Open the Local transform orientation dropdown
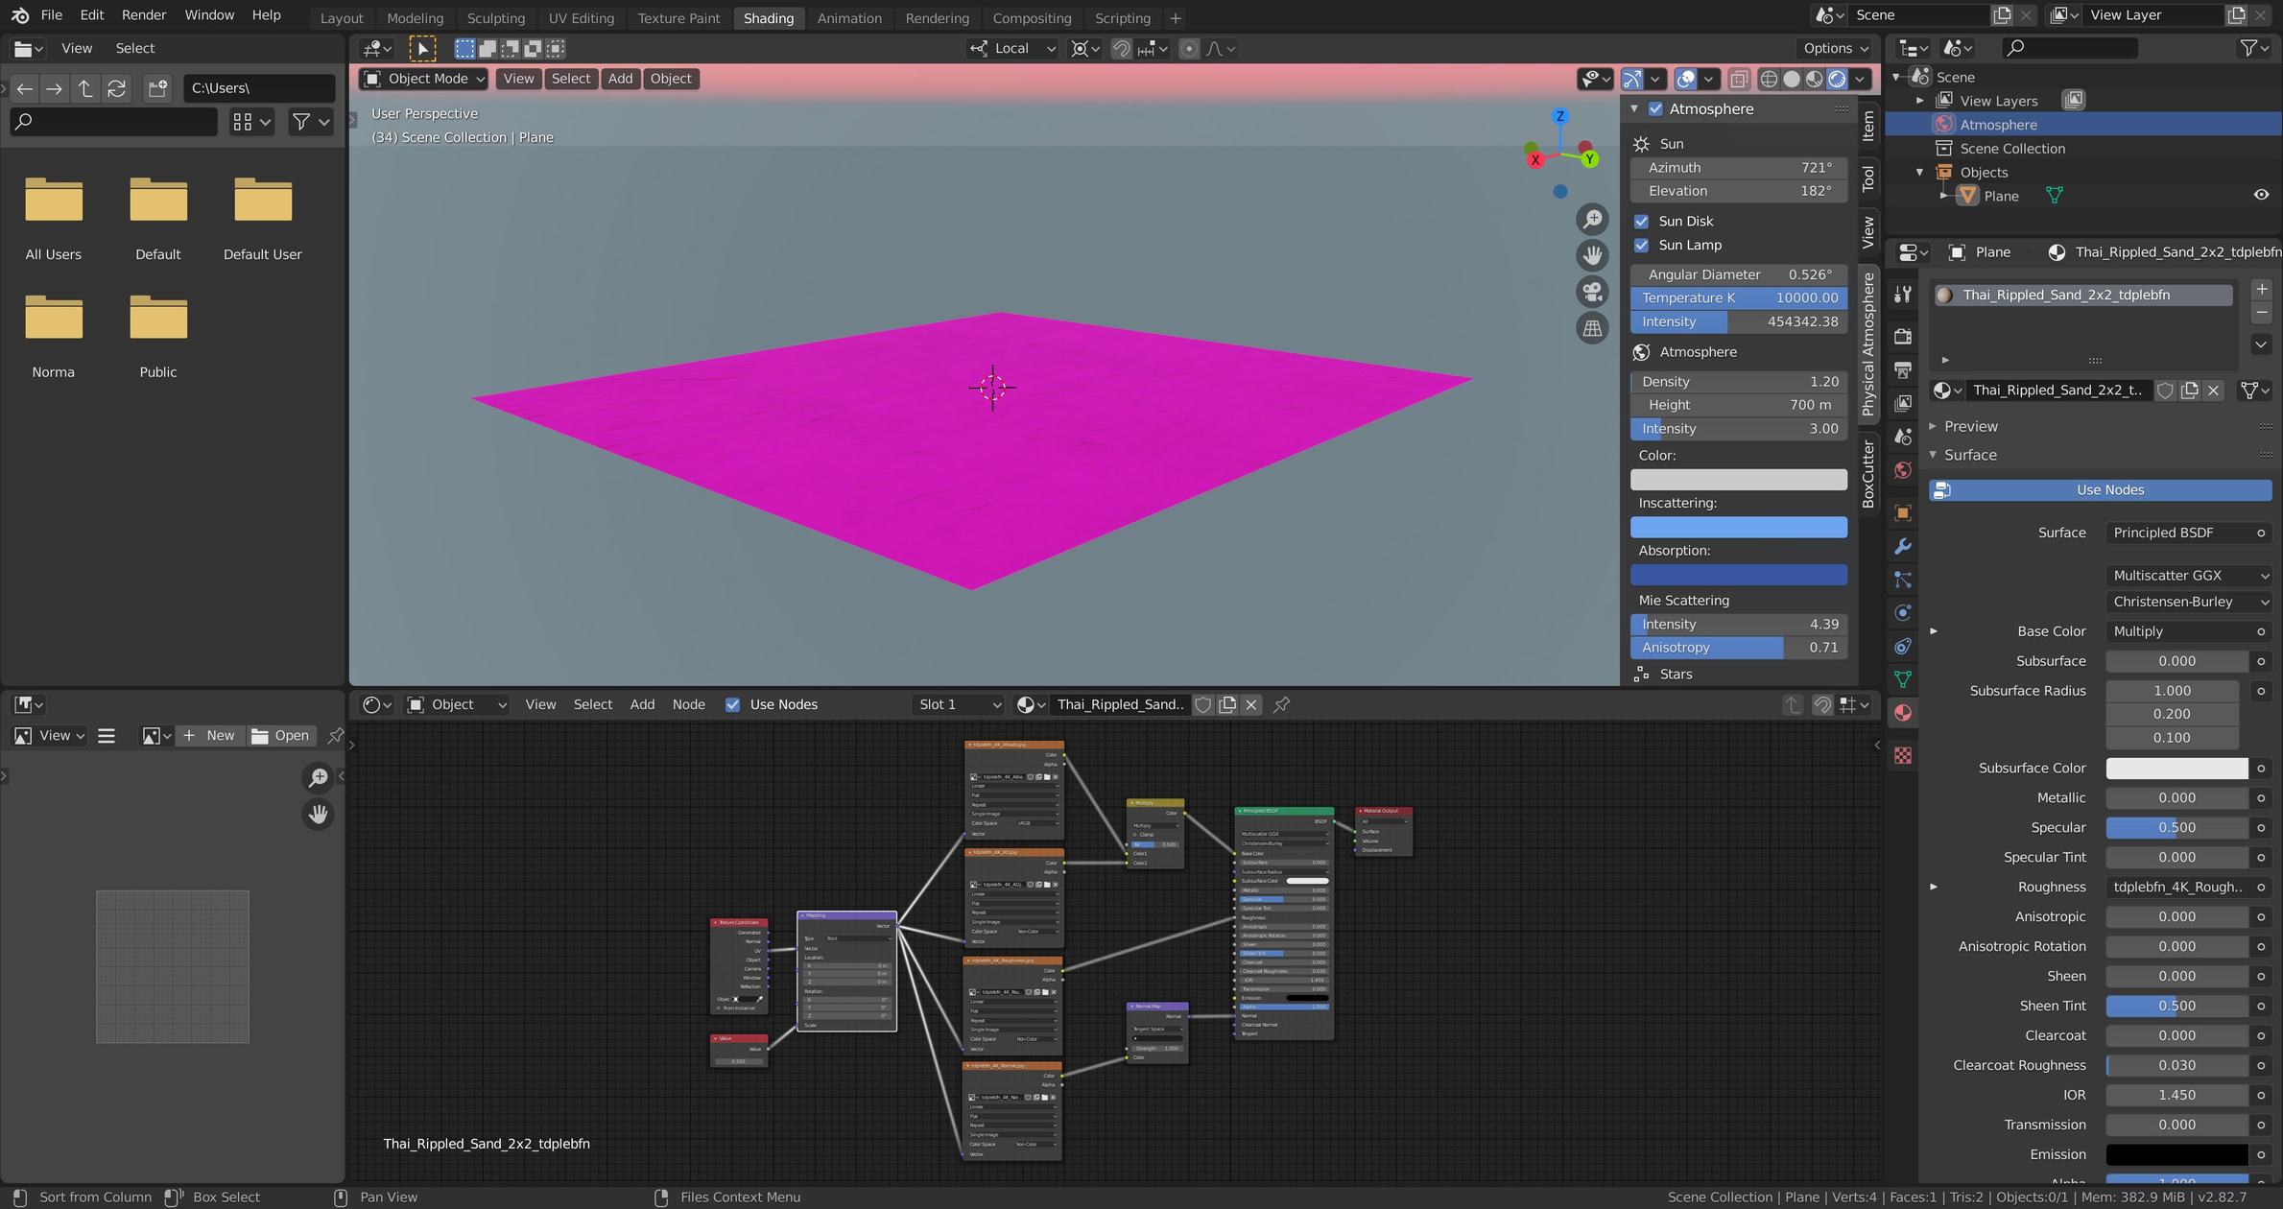This screenshot has height=1209, width=2283. 1012,48
